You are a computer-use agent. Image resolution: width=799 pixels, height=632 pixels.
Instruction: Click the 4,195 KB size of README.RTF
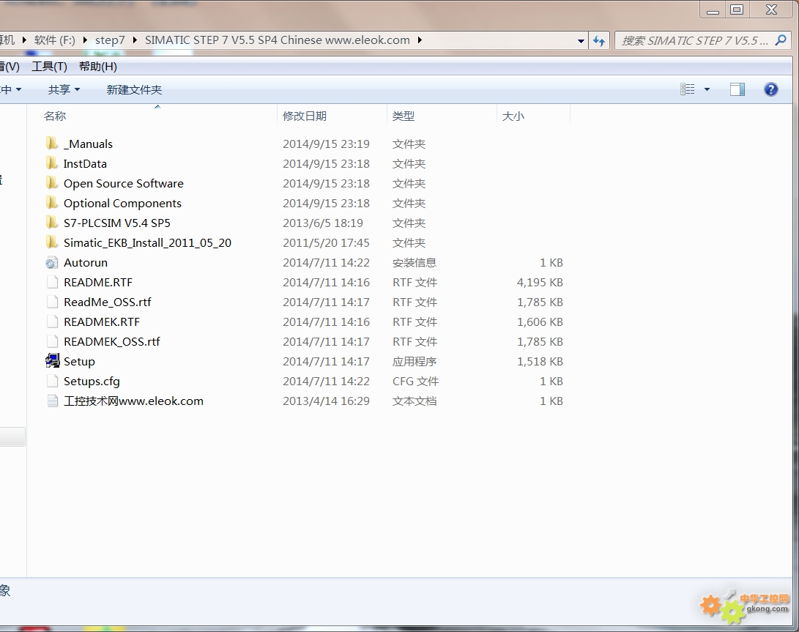(x=540, y=283)
